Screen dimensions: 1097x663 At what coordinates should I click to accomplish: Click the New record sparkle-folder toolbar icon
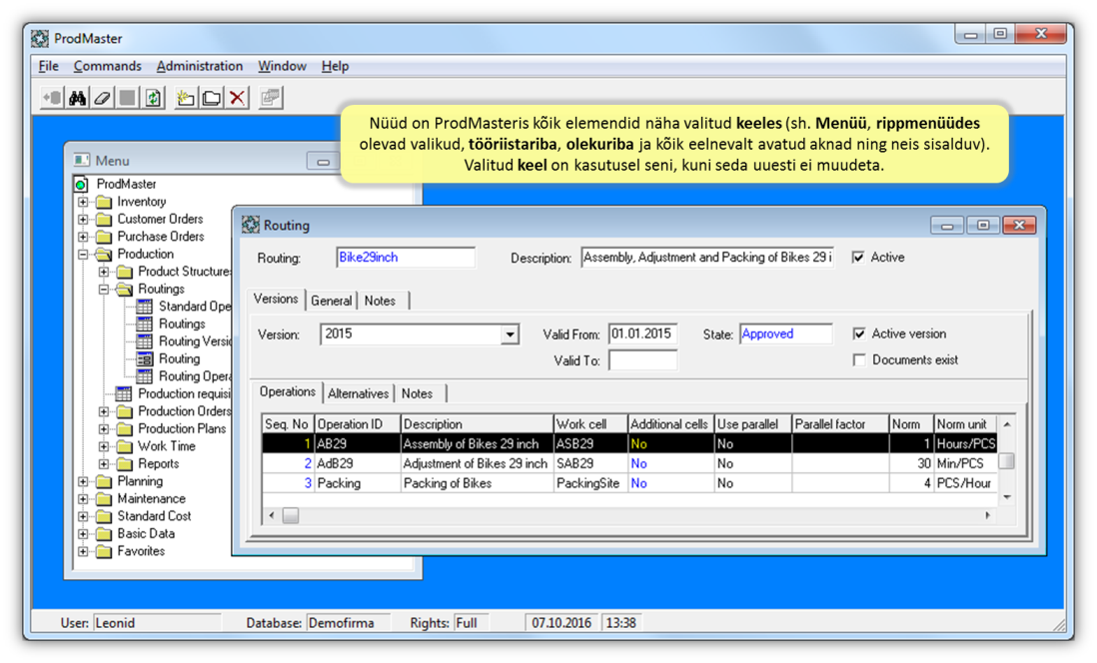[x=186, y=98]
